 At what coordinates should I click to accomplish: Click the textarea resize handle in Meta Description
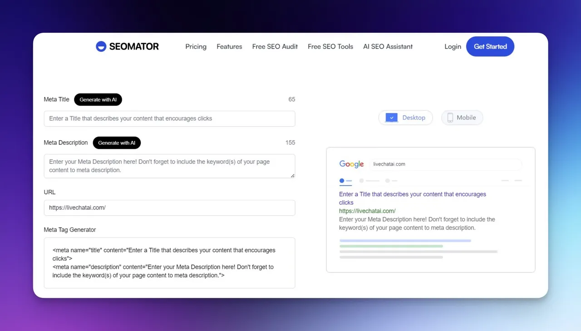(292, 175)
